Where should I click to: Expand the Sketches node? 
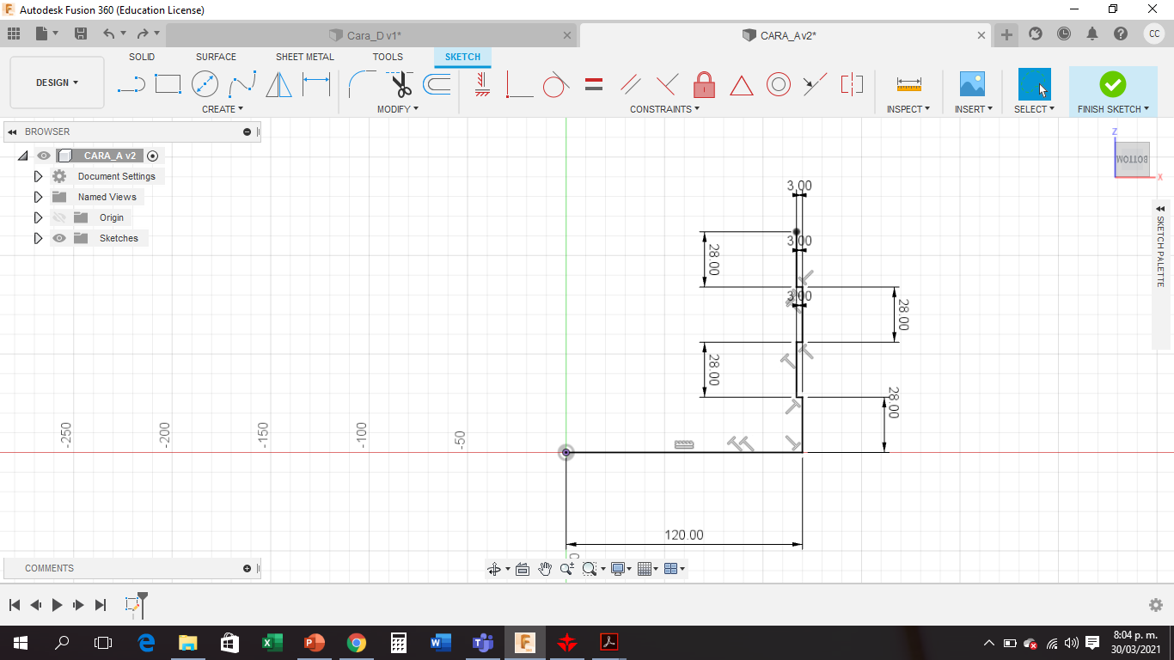(x=38, y=238)
